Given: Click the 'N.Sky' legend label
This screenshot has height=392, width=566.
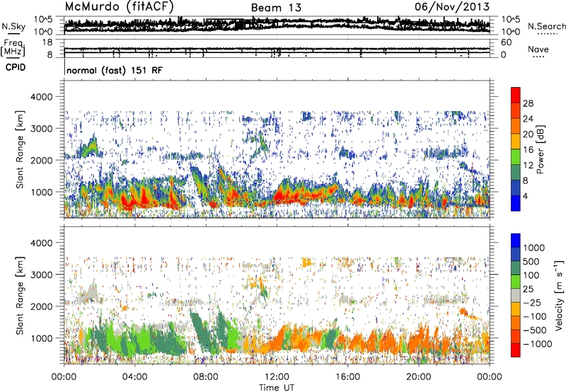Looking at the screenshot, I should 13,26.
